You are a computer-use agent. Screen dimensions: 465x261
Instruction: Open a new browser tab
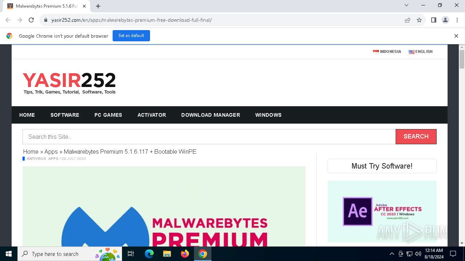coord(98,6)
